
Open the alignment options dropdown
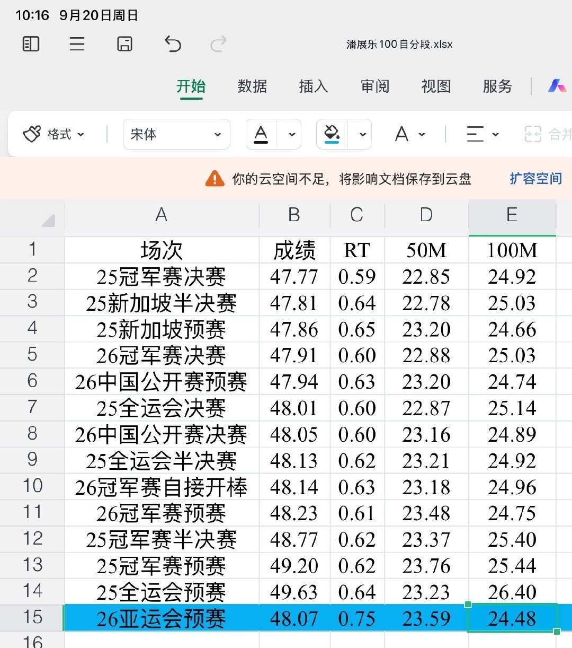click(482, 134)
